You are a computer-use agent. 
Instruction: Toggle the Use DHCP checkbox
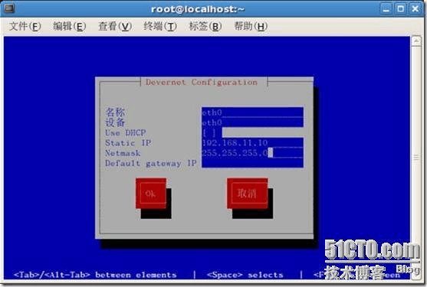(209, 133)
